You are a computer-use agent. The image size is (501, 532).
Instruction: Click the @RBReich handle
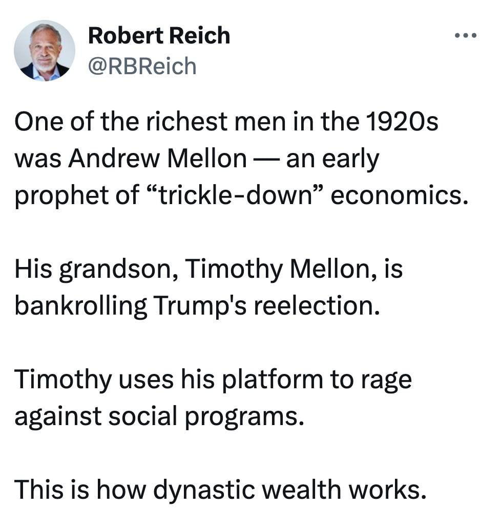pos(142,66)
